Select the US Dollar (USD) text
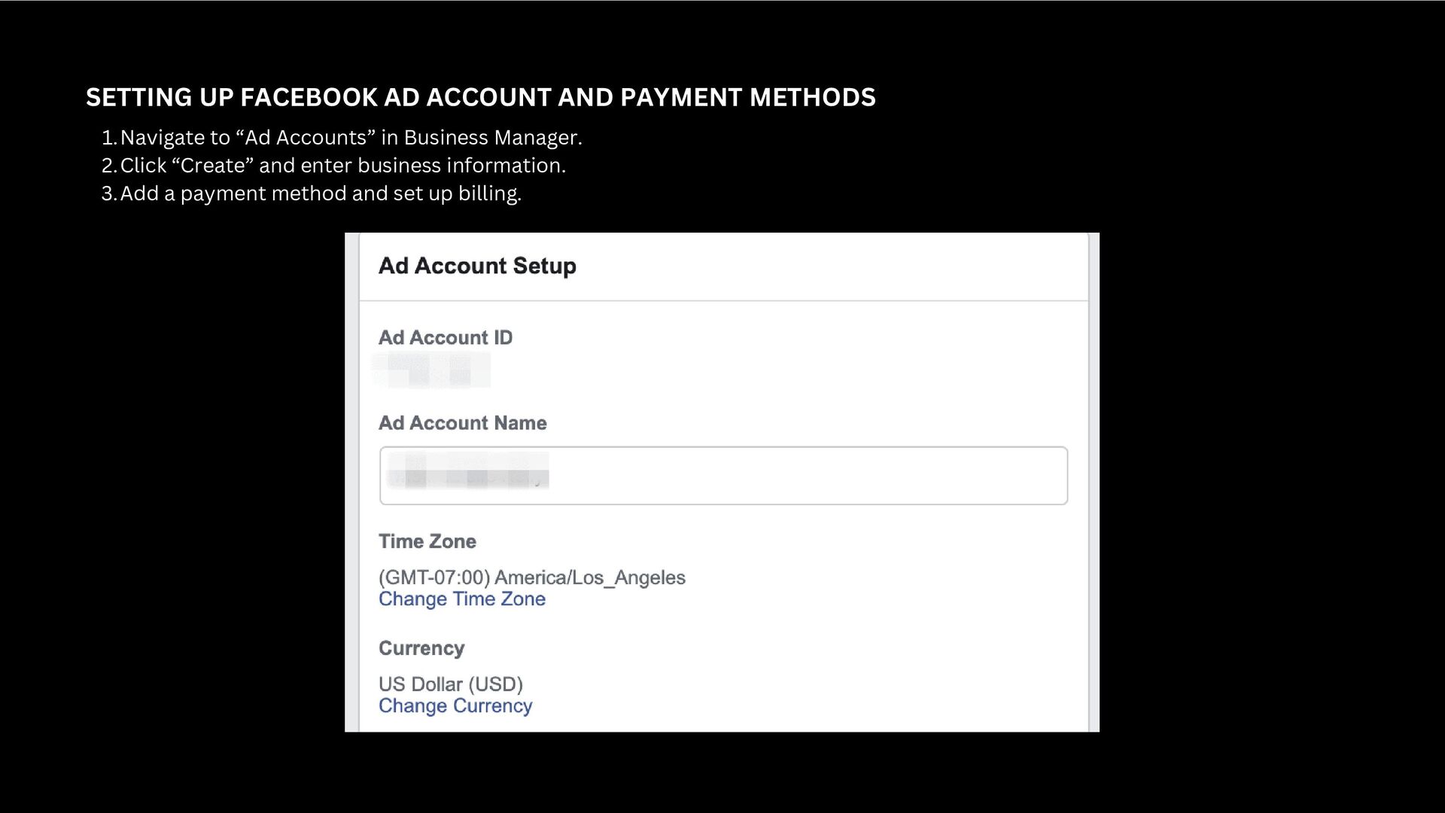The width and height of the screenshot is (1445, 813). tap(450, 684)
